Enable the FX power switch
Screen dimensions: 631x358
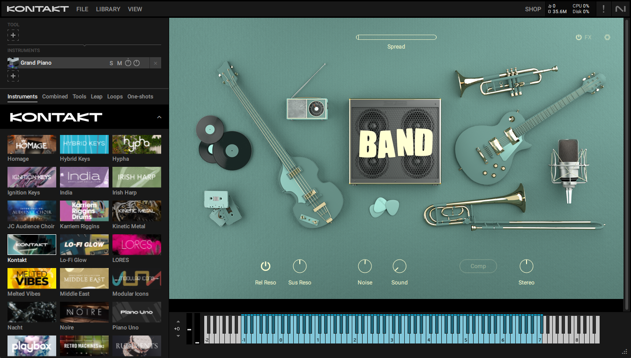579,37
